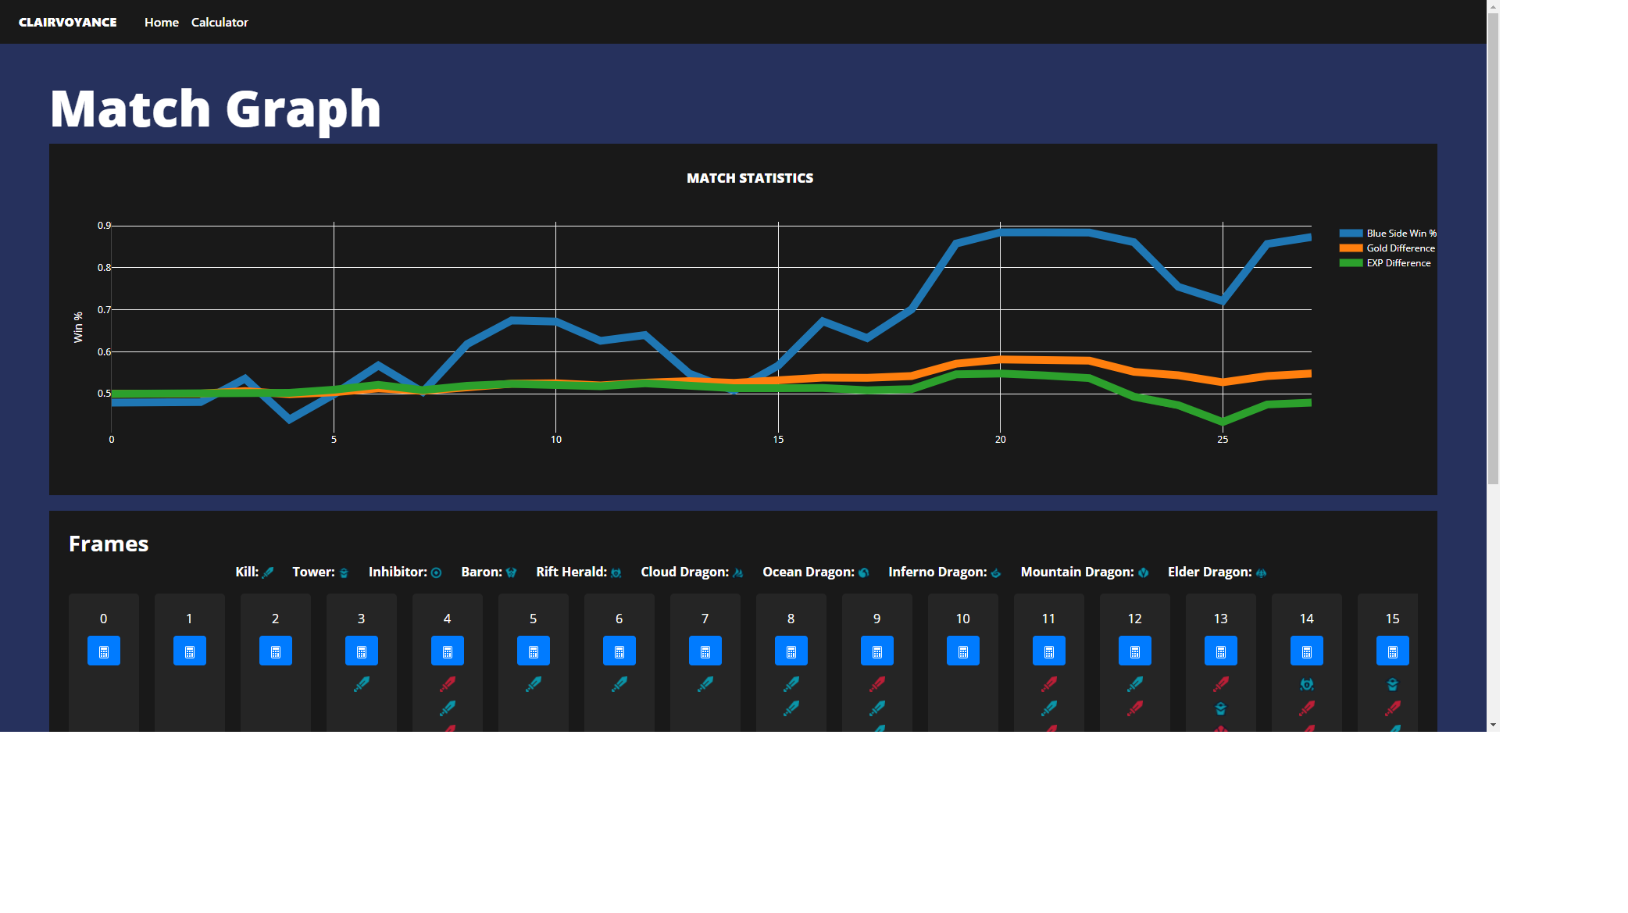Click the kill sword icon in frame 3
Screen dimensions: 1628x913
point(361,684)
